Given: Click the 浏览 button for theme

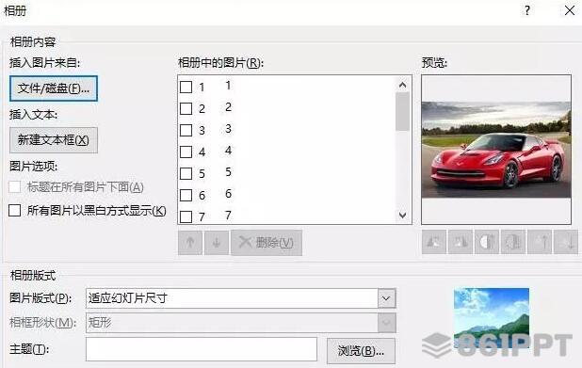Looking at the screenshot, I should pyautogui.click(x=361, y=350).
